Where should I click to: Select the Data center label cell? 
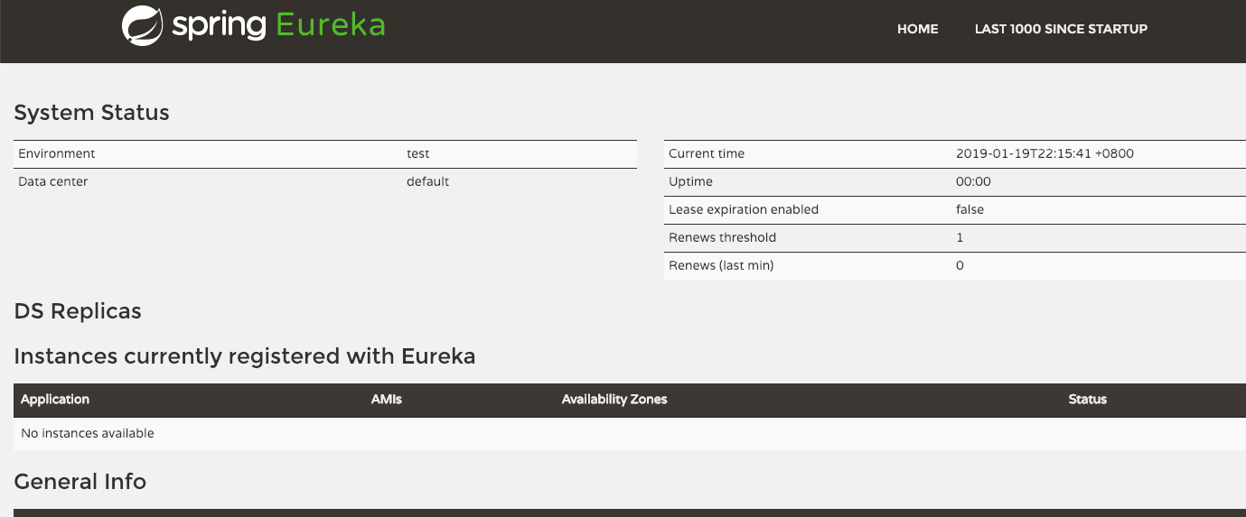53,181
